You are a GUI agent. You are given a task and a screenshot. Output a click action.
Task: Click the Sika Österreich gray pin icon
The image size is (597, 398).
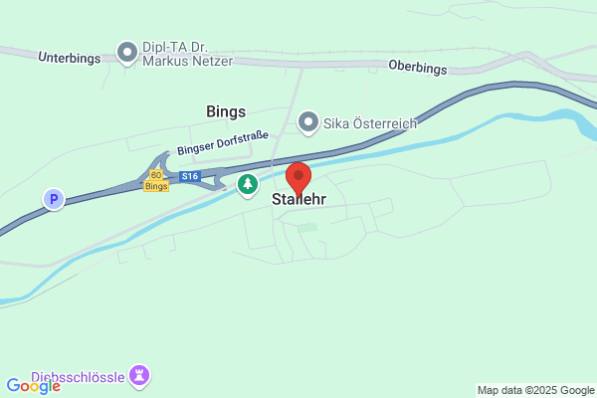tap(308, 123)
